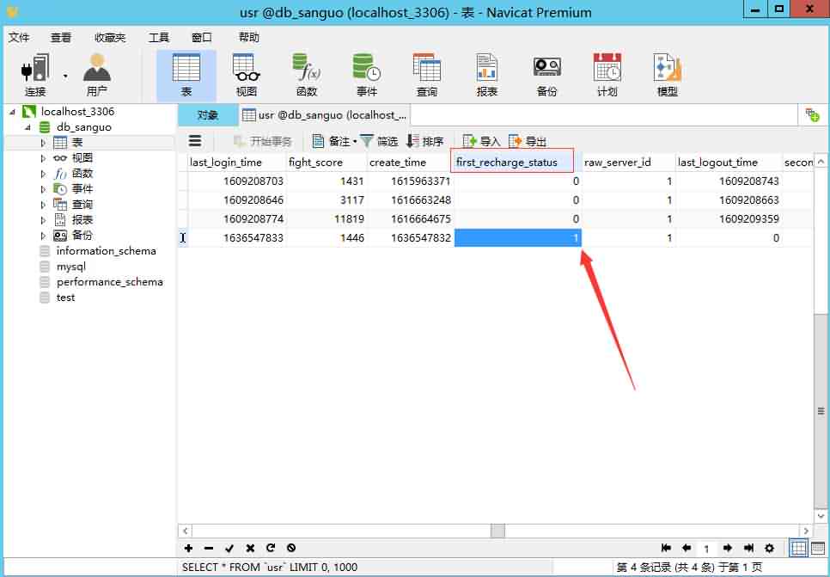Open the 查询 query toolbar icon
830x577 pixels.
426,74
